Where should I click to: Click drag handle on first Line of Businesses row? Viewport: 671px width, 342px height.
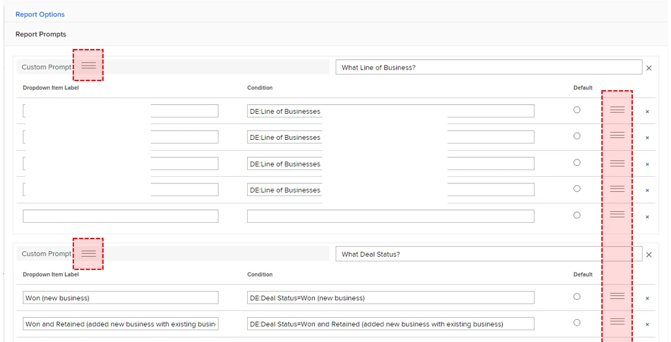tap(617, 110)
